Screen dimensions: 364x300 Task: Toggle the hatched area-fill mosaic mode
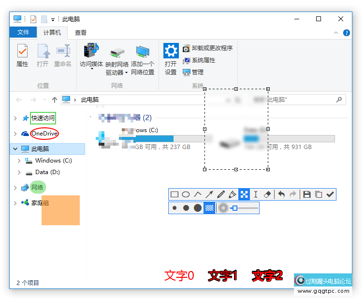coord(209,208)
